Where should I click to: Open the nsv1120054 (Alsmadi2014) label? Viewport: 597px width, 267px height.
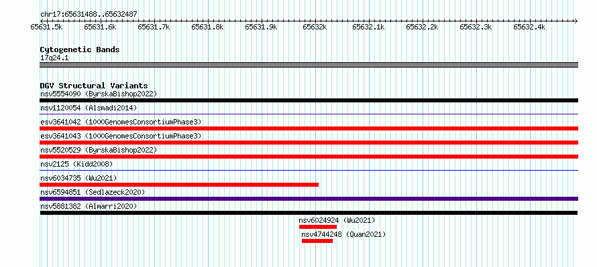point(89,108)
